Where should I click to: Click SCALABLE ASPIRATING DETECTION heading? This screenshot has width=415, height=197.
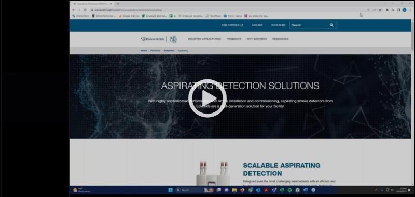[282, 170]
